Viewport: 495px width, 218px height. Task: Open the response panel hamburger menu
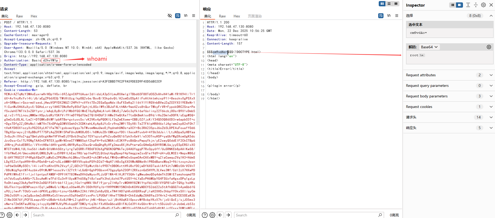[397, 16]
